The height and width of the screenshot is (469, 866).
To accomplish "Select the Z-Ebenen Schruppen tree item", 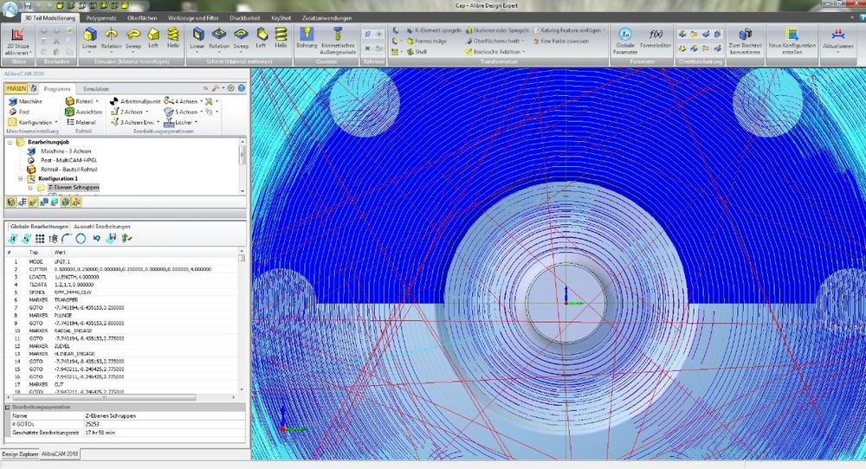I will pos(74,187).
